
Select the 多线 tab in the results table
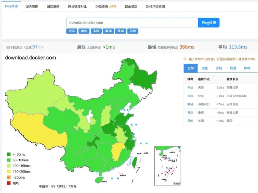pos(219,68)
